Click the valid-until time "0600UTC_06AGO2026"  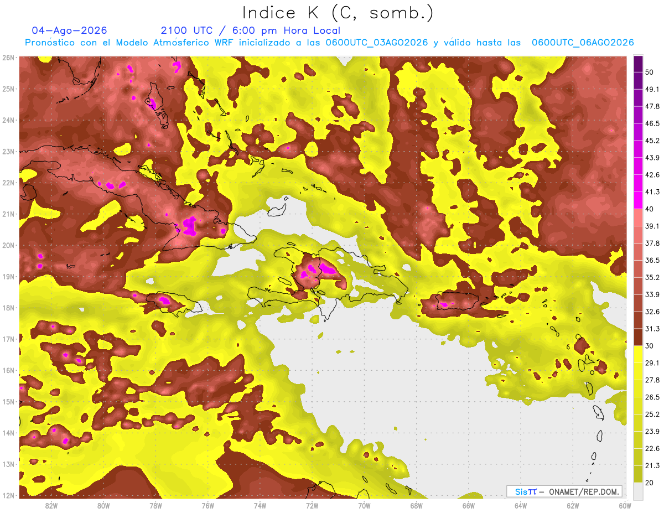pos(583,43)
